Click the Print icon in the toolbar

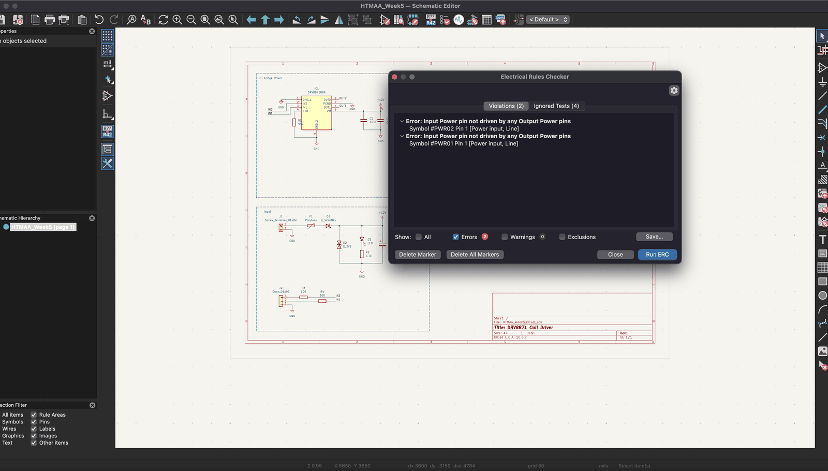pos(50,20)
